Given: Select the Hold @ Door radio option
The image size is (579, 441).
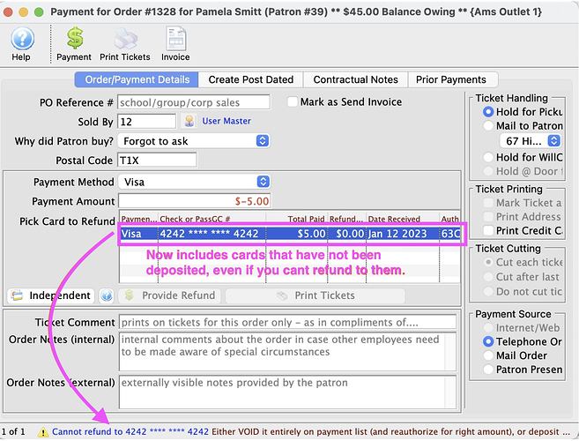Looking at the screenshot, I should 488,171.
